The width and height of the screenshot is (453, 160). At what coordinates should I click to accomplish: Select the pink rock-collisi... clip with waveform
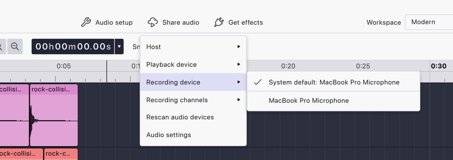point(54,115)
